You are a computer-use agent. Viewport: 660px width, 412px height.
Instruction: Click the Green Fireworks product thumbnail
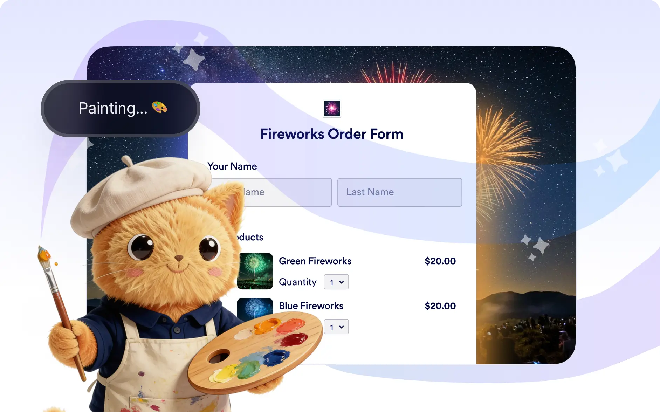pos(255,271)
